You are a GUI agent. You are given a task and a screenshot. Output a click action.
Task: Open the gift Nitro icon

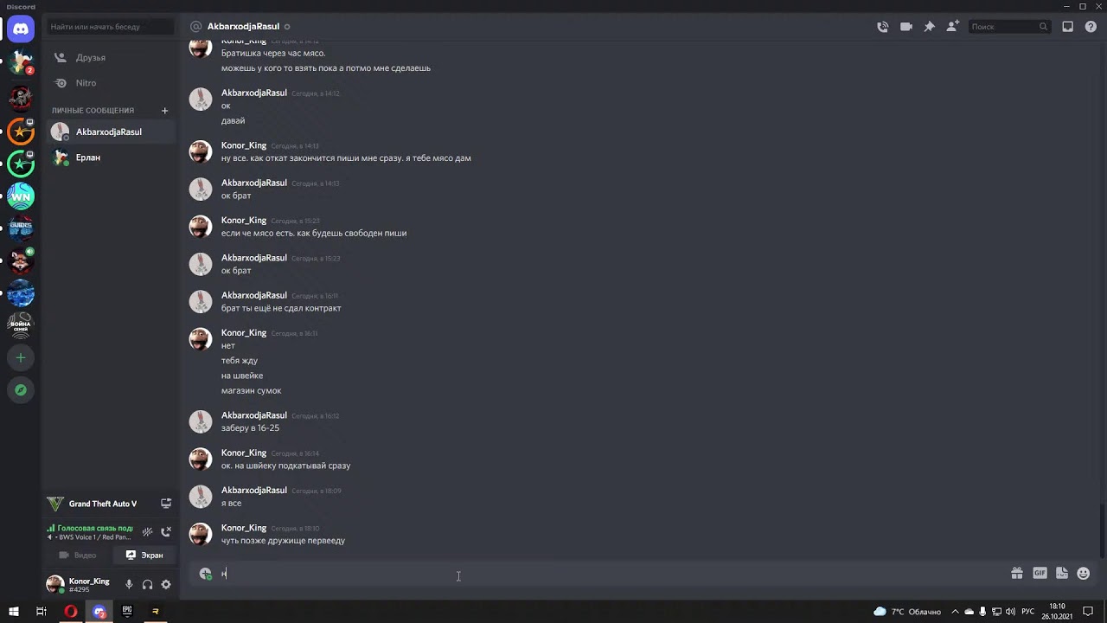[x=1017, y=573]
